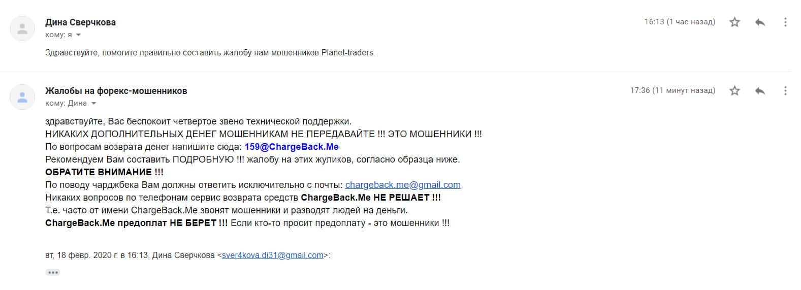Expand recipient details next to 'кому: Дина'
The height and width of the screenshot is (290, 801).
(x=93, y=104)
